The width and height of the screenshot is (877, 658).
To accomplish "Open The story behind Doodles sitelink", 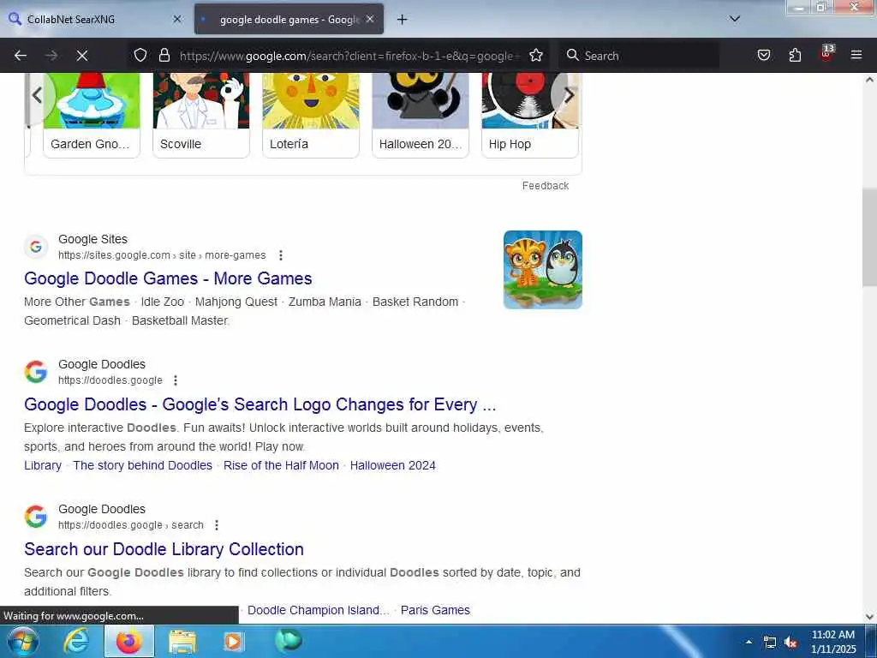I will pyautogui.click(x=143, y=465).
